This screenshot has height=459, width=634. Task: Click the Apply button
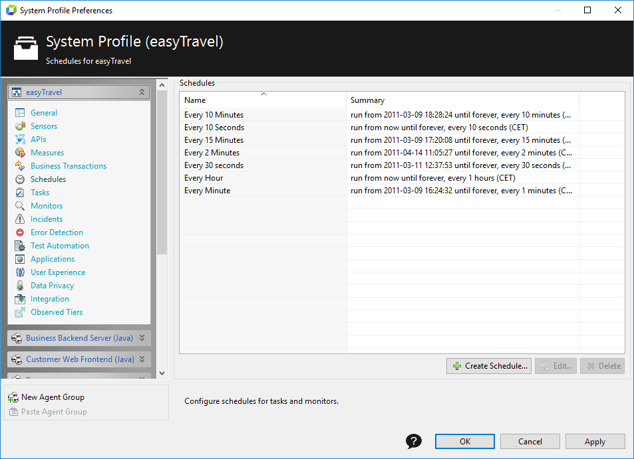595,442
